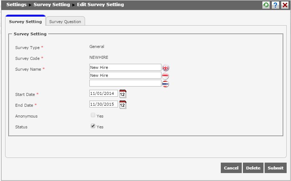Image resolution: width=291 pixels, height=181 pixels.
Task: Click the Start Date input field
Action: [104, 93]
